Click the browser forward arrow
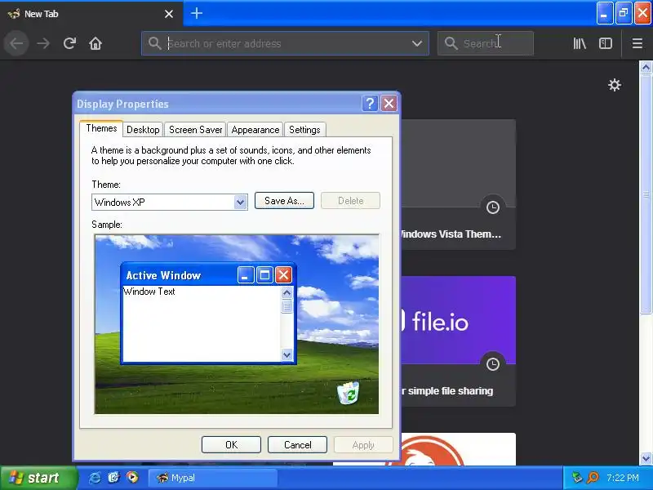Image resolution: width=653 pixels, height=490 pixels. [43, 43]
